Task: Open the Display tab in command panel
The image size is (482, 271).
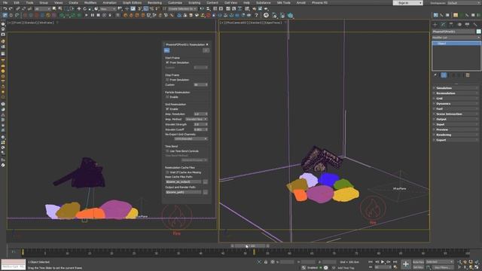Action: (x=467, y=24)
